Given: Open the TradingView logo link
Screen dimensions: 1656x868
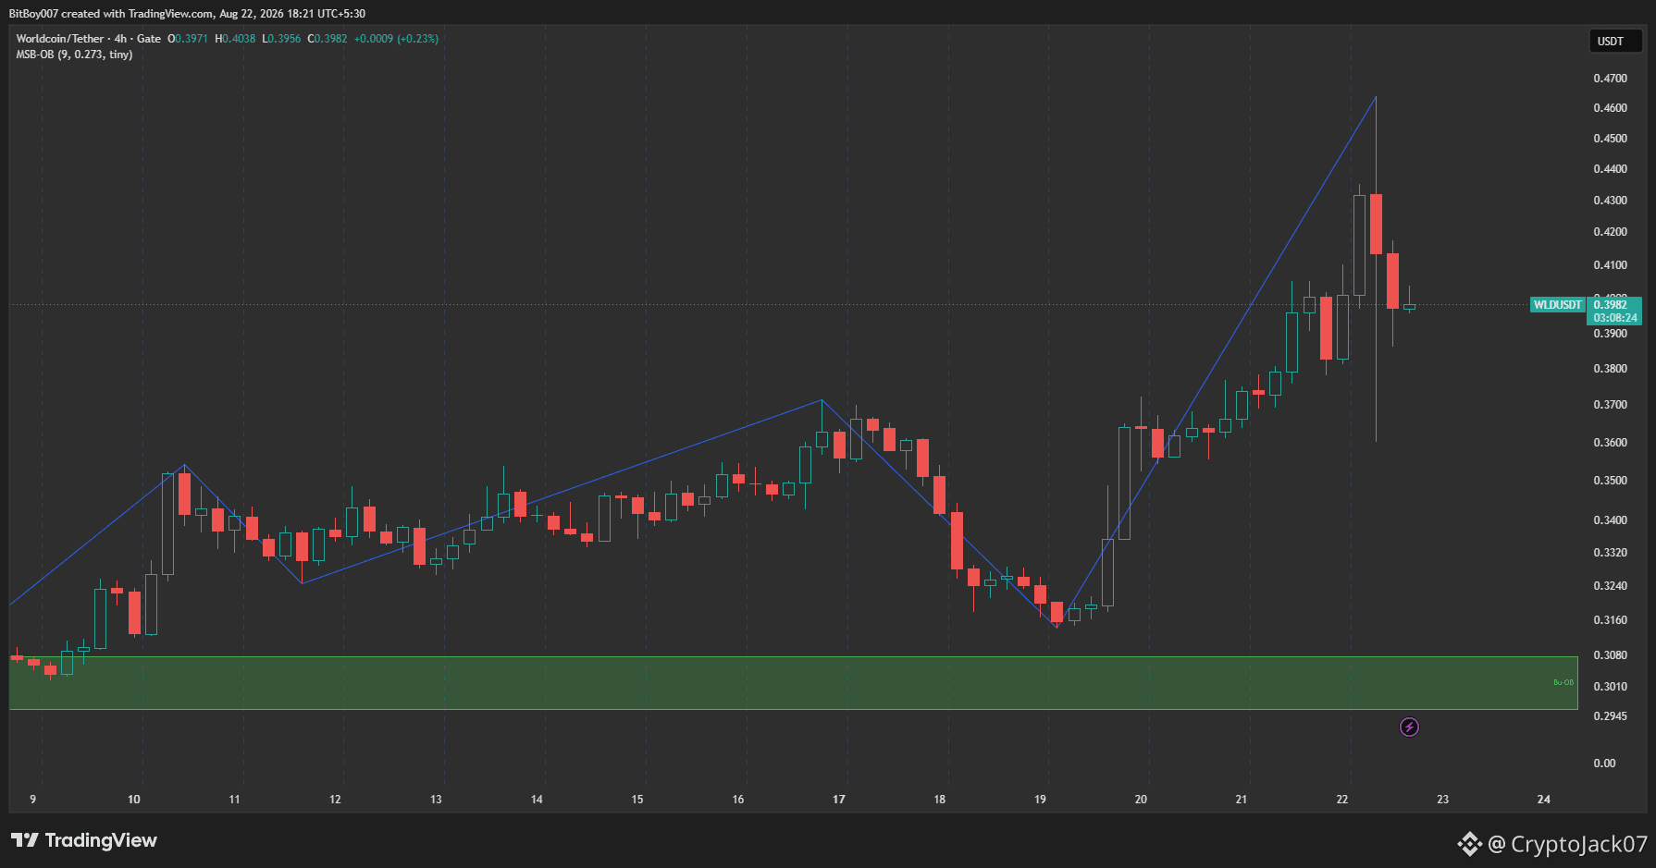Looking at the screenshot, I should click(x=84, y=840).
